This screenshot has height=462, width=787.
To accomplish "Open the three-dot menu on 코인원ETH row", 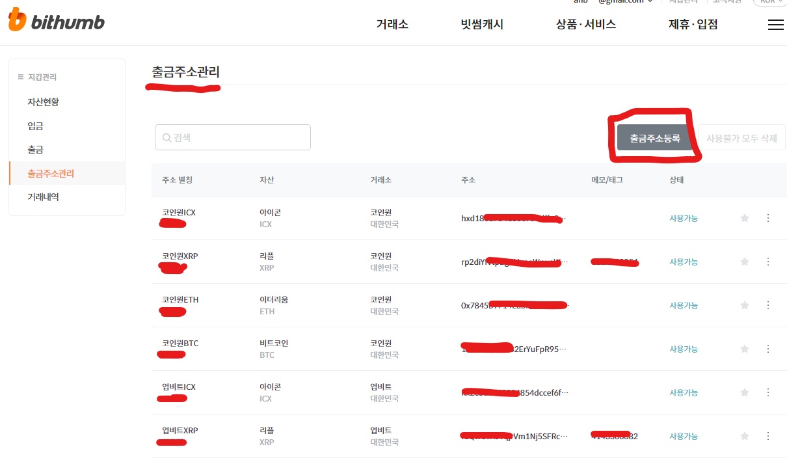I will click(767, 305).
